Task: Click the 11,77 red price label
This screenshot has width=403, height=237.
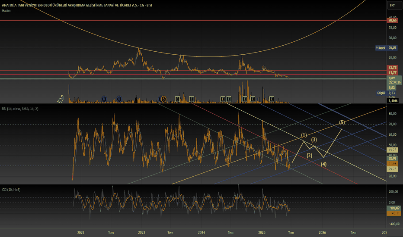Action: (x=392, y=73)
